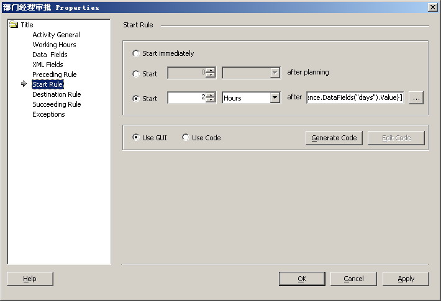Go to Data Fields page

click(x=50, y=55)
